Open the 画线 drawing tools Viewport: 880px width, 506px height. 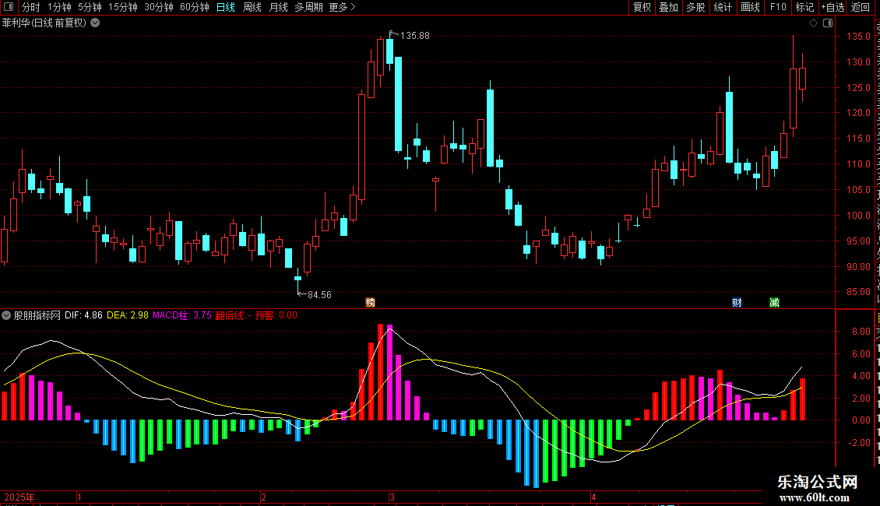(x=750, y=7)
